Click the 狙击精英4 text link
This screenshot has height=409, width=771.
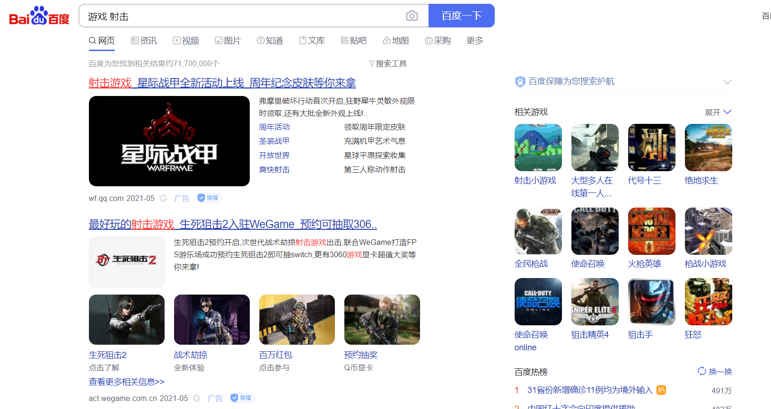click(590, 335)
